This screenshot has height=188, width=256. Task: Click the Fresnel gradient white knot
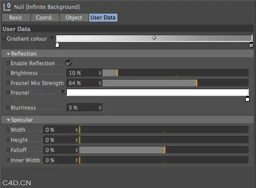(x=247, y=99)
